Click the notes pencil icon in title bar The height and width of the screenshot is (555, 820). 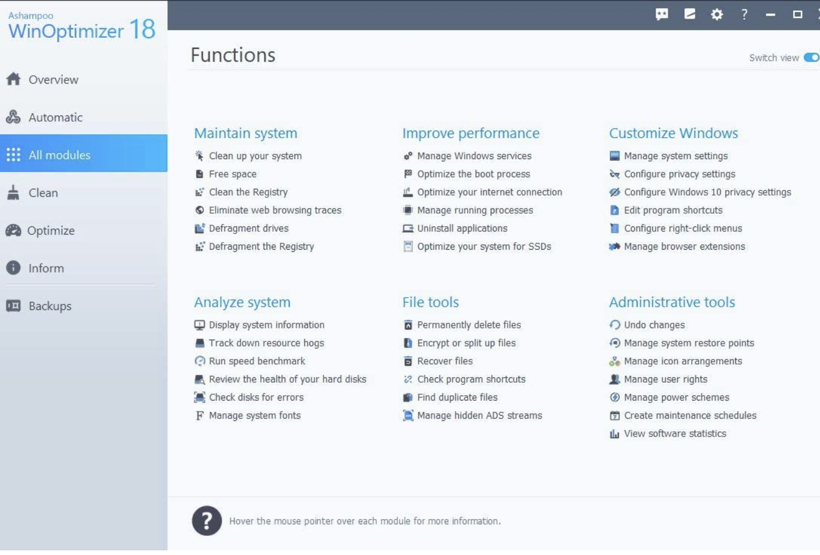(689, 14)
